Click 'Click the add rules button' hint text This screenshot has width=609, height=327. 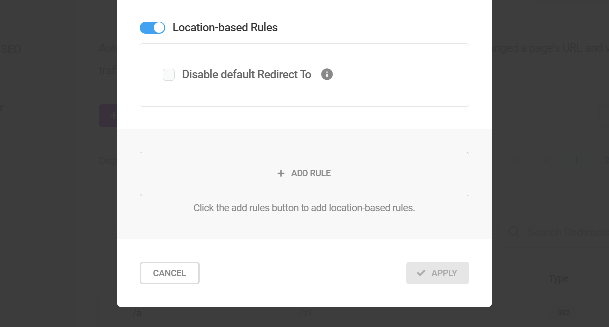pos(304,208)
